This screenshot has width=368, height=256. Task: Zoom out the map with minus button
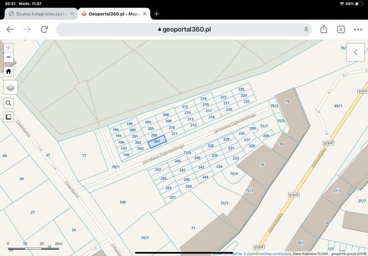tap(8, 58)
